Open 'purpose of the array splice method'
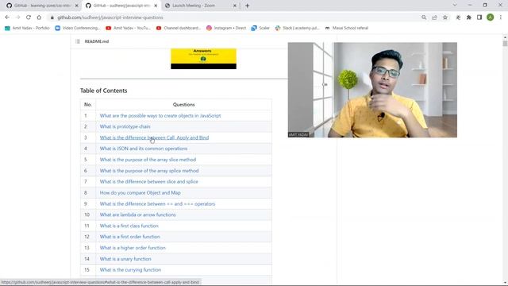Screen dimensions: 508x286 149,171
